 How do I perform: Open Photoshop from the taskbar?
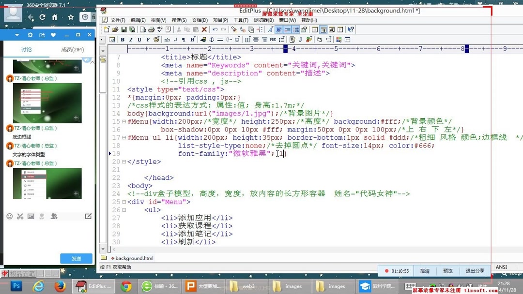(x=16, y=286)
